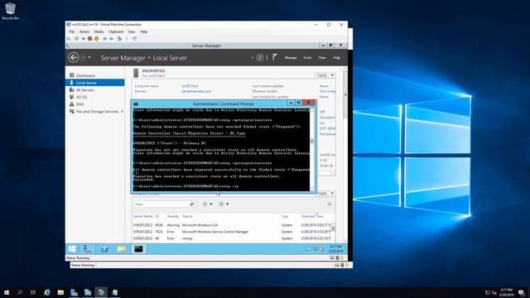Click the Server Manager back arrow button
The height and width of the screenshot is (298, 530).
(74, 57)
